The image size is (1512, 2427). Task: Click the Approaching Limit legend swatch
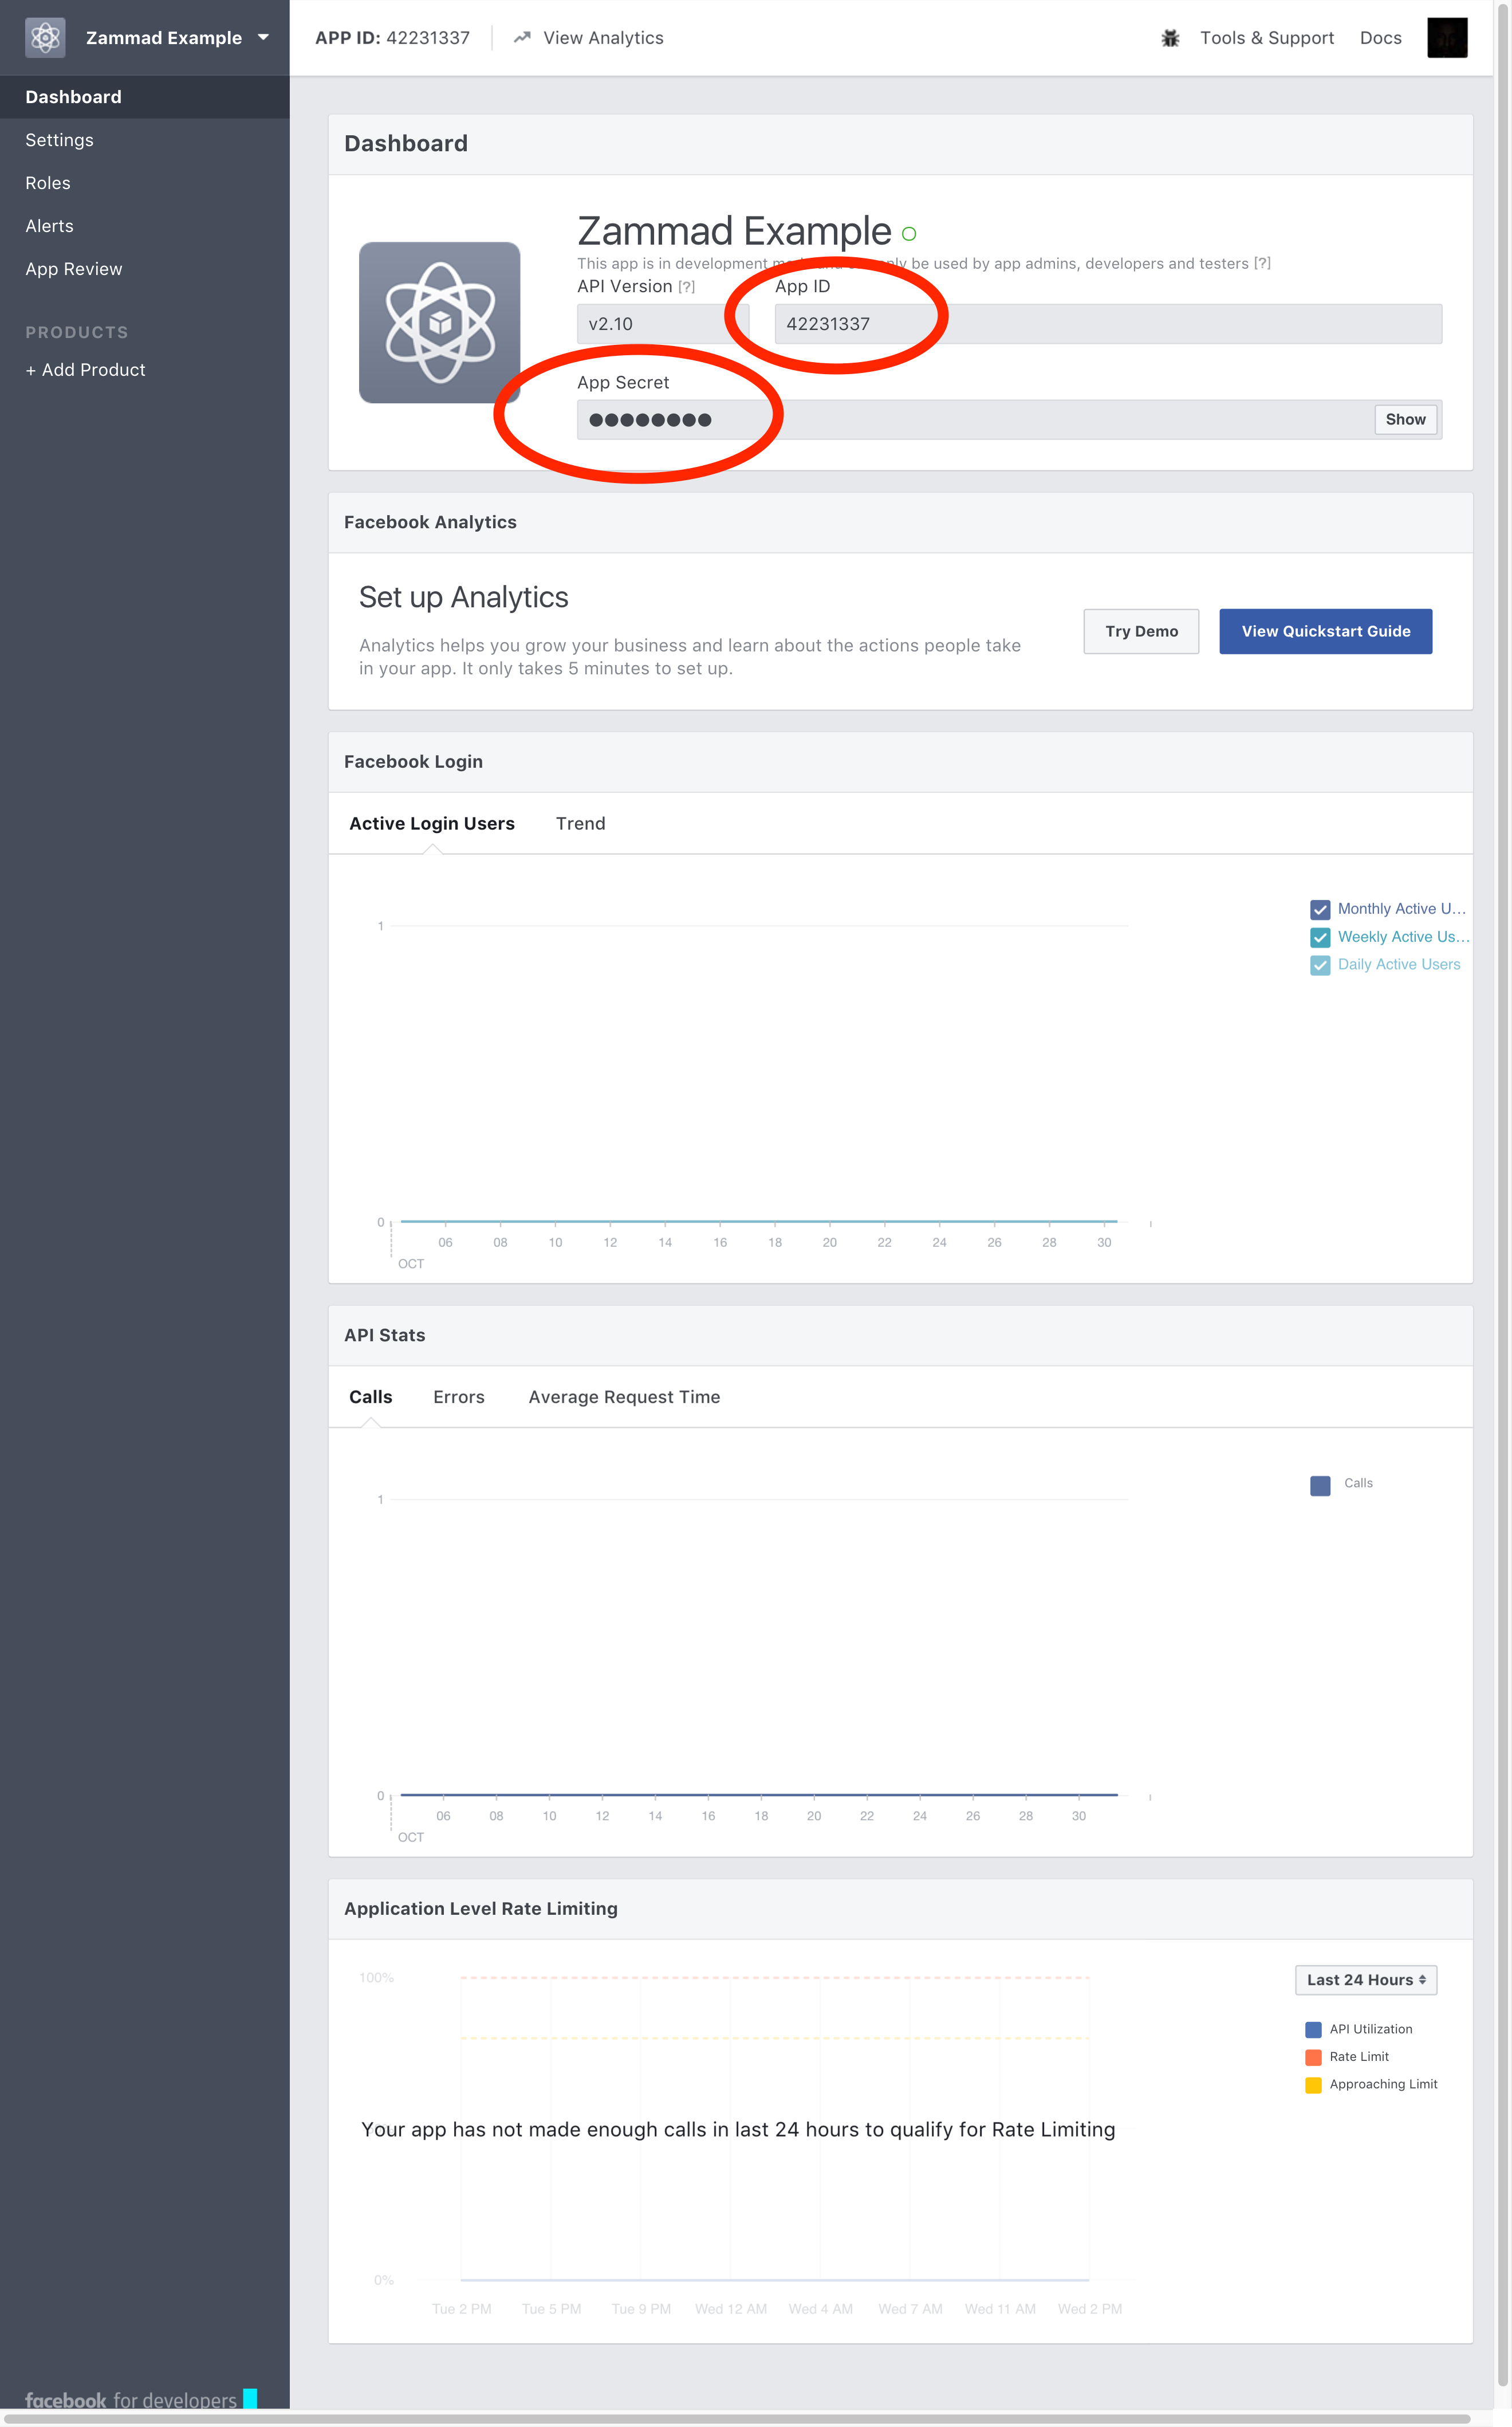click(1313, 2085)
